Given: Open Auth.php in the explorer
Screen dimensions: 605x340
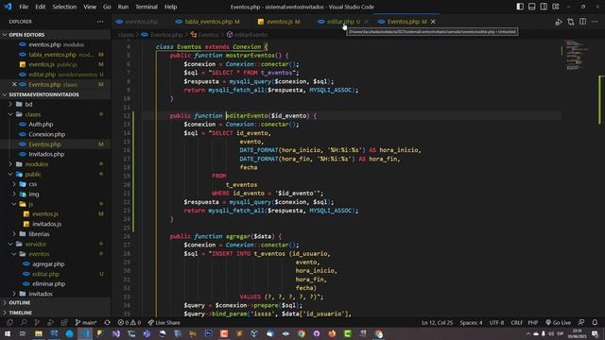Looking at the screenshot, I should tap(55, 124).
